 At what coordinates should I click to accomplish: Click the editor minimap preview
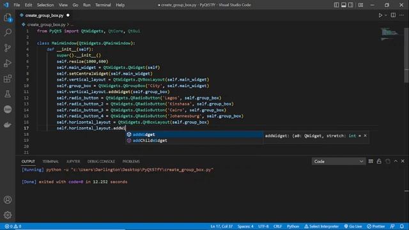(390, 34)
